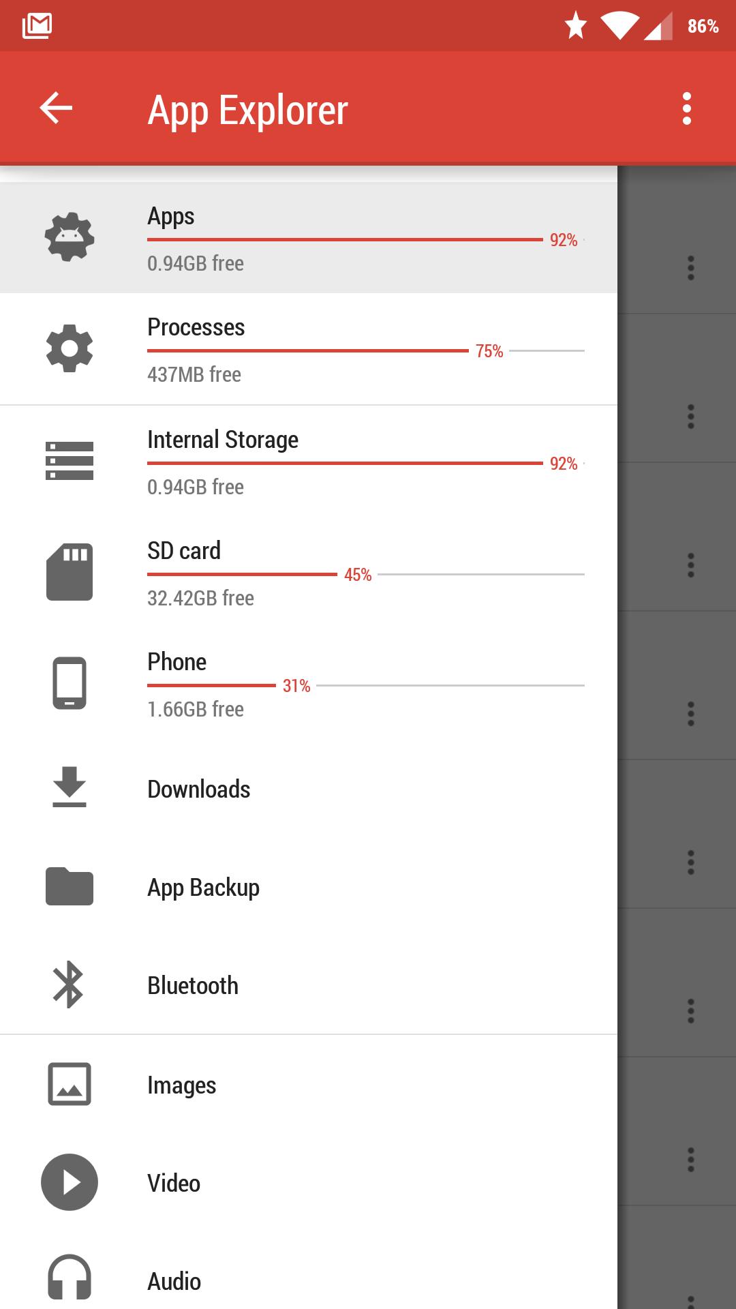Tap the Bluetooth icon

coord(68,984)
